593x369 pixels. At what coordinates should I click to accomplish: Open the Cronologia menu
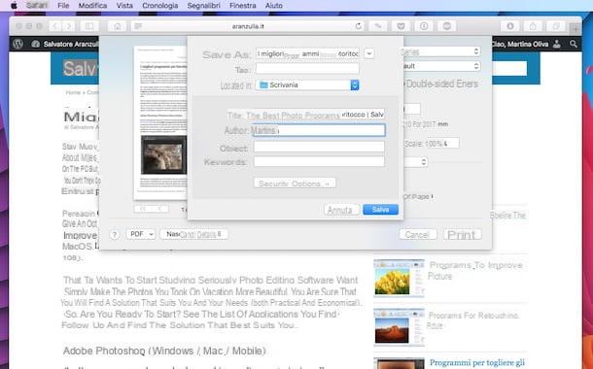(160, 5)
